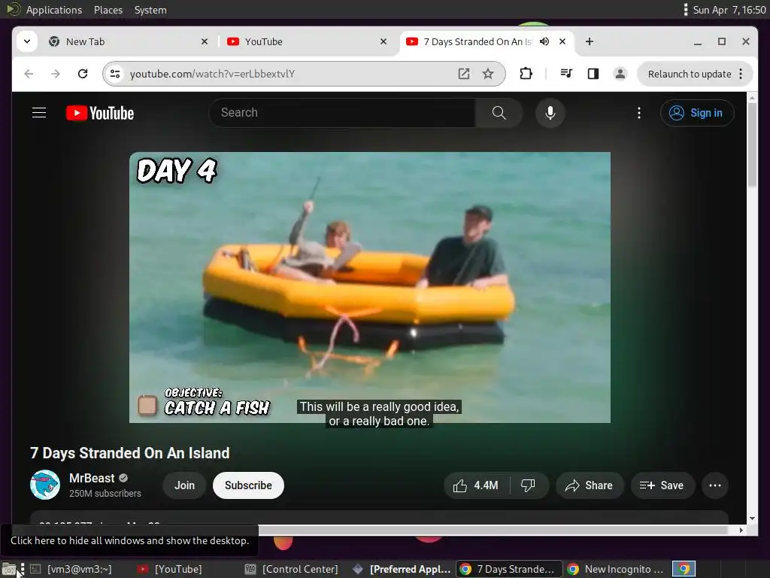Switch to the New Tab tab
The width and height of the screenshot is (770, 578).
pos(128,42)
